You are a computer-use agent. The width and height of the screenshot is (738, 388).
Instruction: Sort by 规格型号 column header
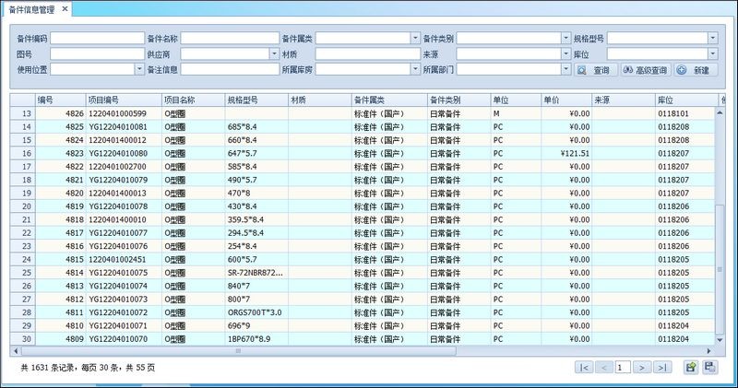point(256,100)
